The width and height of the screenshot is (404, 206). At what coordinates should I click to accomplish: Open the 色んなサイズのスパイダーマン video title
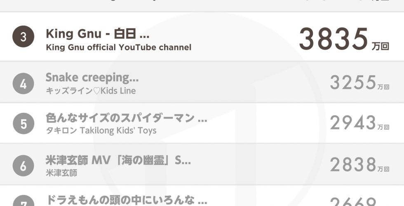click(x=126, y=118)
